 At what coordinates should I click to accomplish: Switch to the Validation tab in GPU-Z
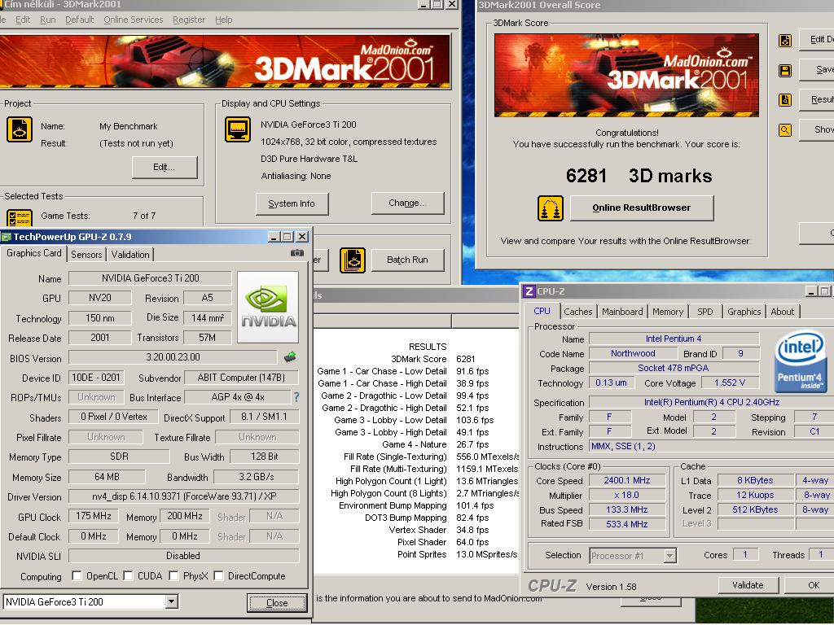pos(130,255)
